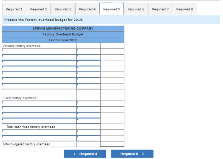Click the Variable factory overhead label

click(22, 46)
